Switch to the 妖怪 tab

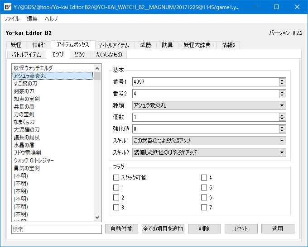pos(16,45)
